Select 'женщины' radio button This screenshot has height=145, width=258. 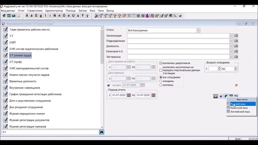tap(161, 81)
